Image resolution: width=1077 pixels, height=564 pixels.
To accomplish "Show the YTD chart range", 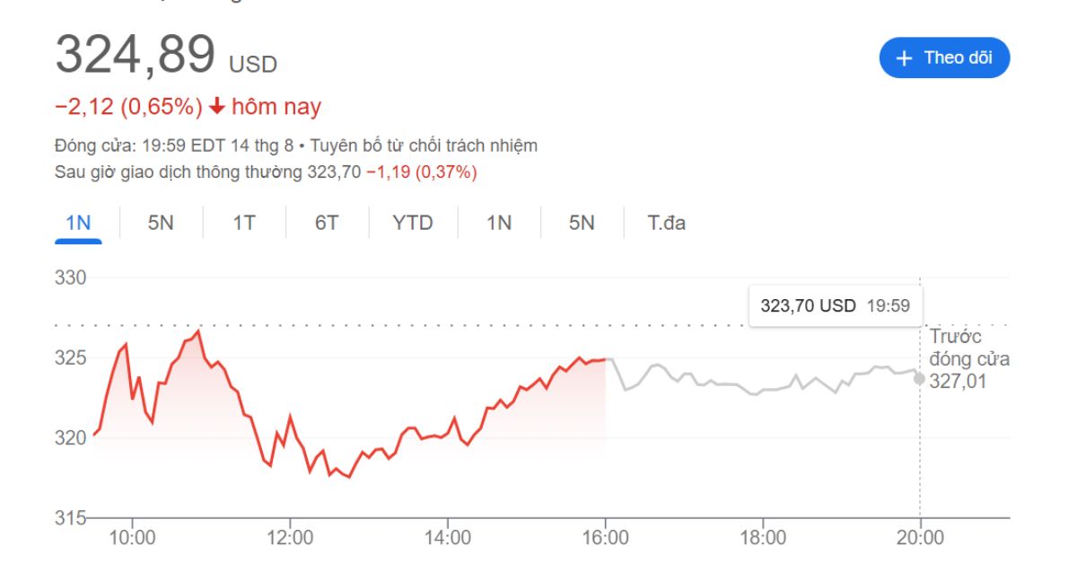I will click(413, 223).
